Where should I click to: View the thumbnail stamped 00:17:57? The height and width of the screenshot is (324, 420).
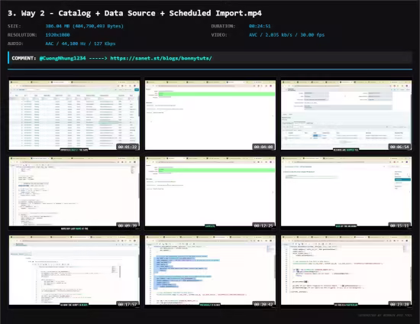tap(74, 271)
